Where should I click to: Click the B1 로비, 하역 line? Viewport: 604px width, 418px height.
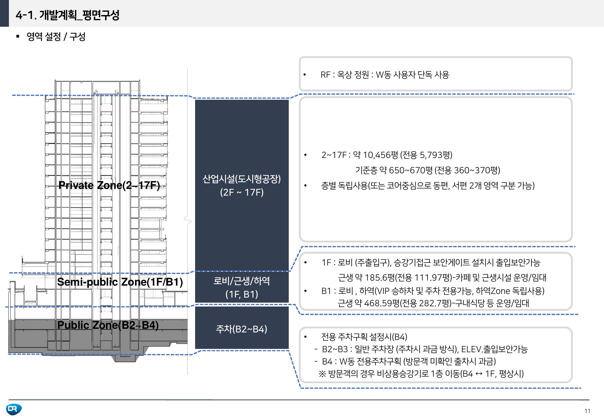433,291
